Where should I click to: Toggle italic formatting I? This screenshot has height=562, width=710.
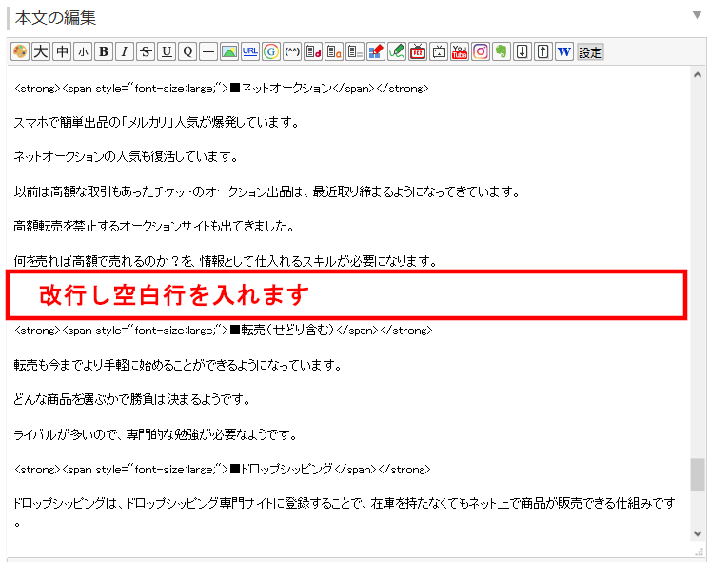(x=125, y=51)
